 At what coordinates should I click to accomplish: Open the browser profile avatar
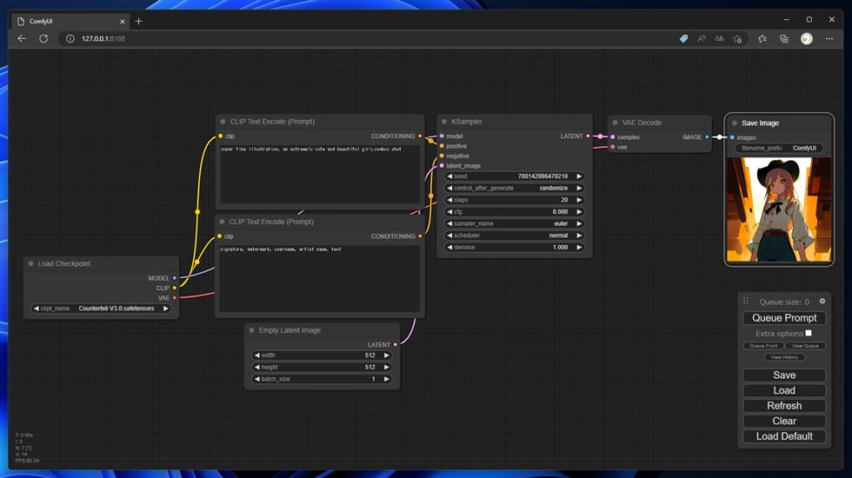tap(806, 38)
